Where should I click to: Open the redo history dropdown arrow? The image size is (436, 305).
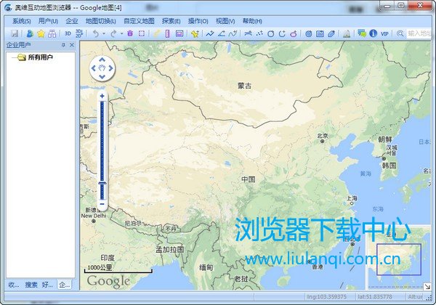pos(121,33)
